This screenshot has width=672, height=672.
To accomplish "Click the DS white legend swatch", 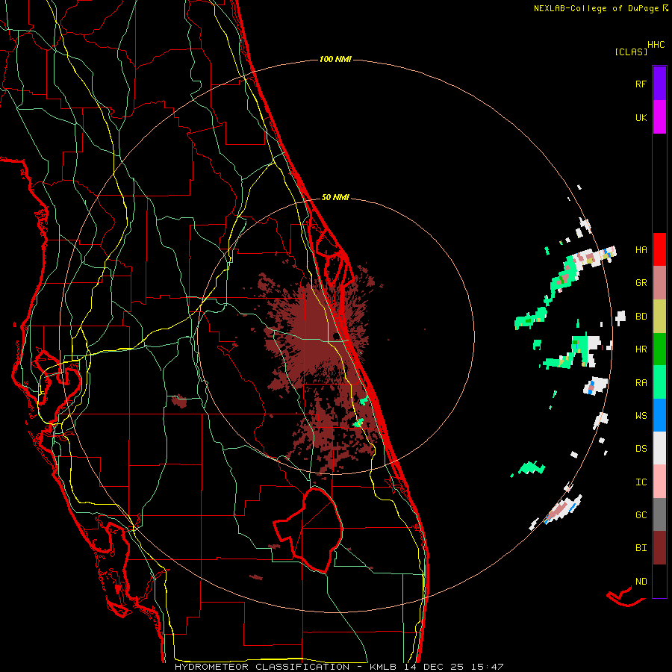I will (659, 448).
